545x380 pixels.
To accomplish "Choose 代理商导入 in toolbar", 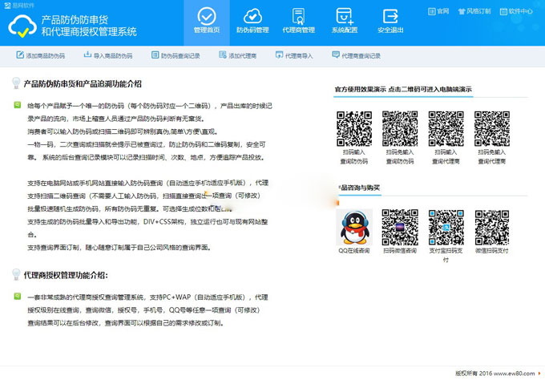I will 293,56.
